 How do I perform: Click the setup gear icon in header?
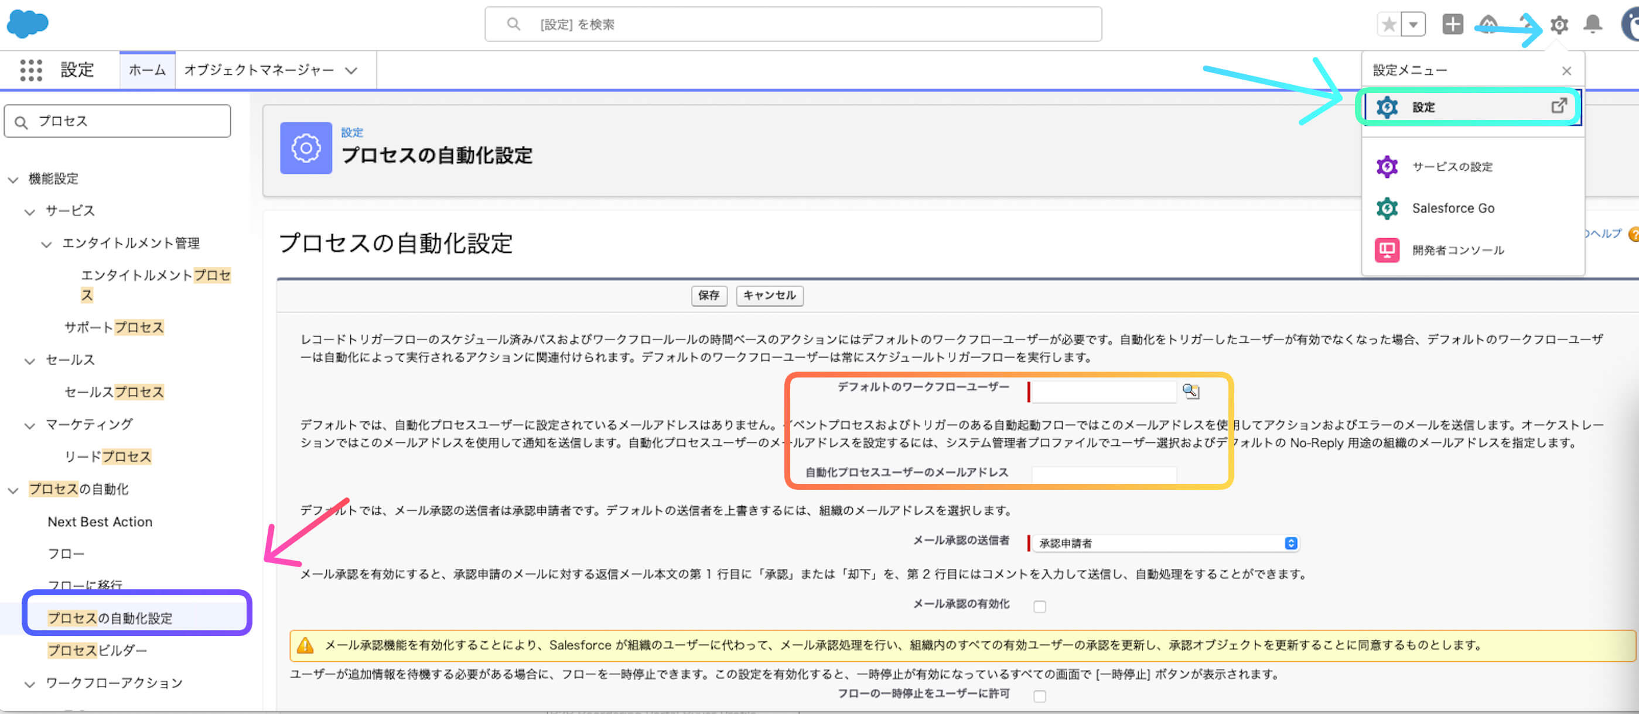1559,25
